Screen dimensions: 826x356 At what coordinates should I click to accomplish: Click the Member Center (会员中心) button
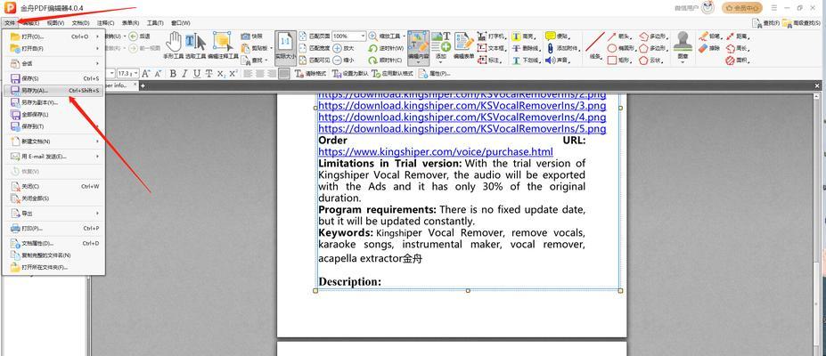pos(741,8)
